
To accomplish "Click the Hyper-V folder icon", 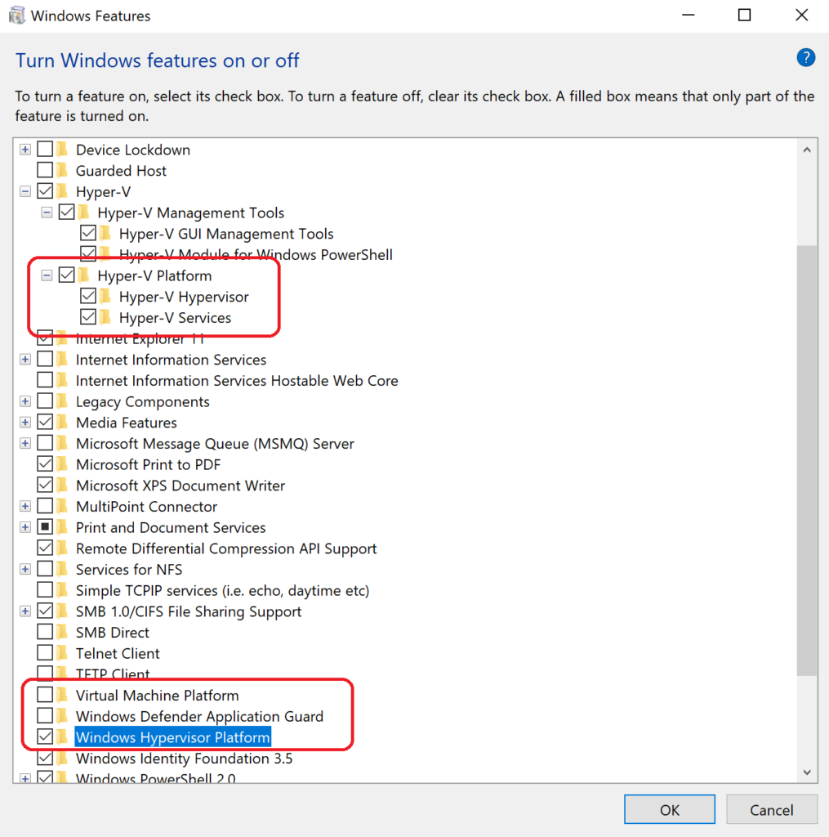I will (x=61, y=190).
